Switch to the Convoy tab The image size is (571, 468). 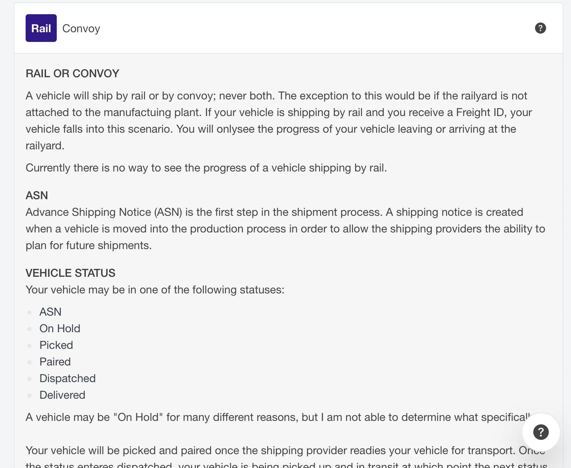point(81,28)
